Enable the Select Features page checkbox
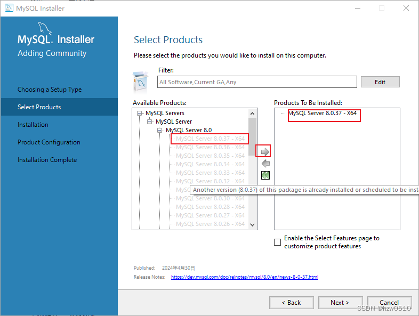The width and height of the screenshot is (419, 316). point(277,242)
